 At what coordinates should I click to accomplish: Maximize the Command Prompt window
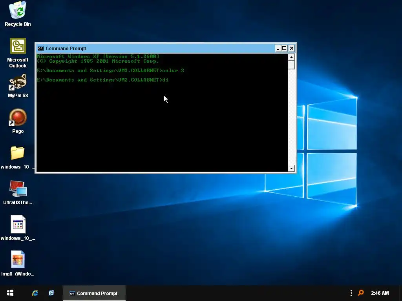click(x=284, y=48)
